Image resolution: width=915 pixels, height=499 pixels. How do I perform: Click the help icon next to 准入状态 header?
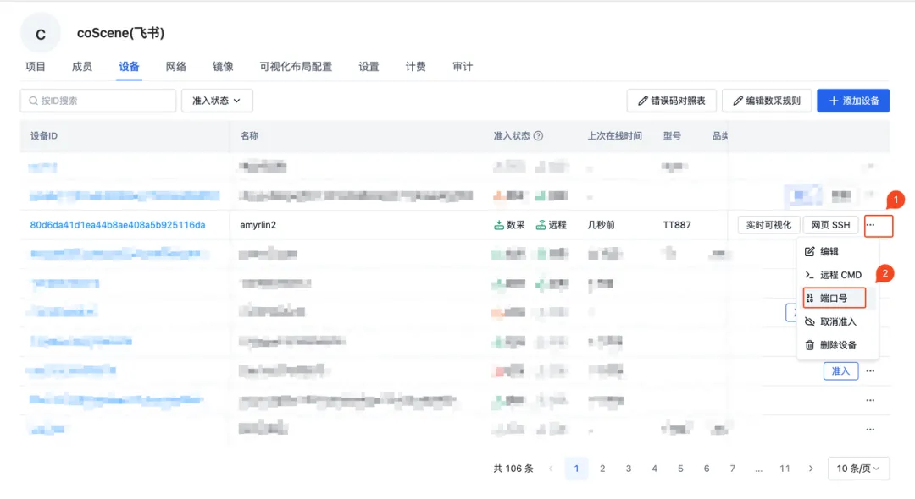click(537, 135)
